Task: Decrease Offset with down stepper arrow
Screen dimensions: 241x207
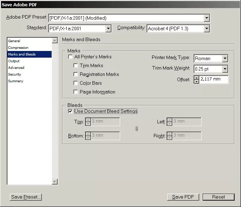Action: click(196, 82)
